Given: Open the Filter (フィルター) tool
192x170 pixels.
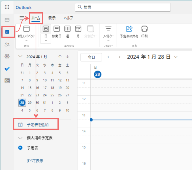Looking at the screenshot, I should pos(108,31).
